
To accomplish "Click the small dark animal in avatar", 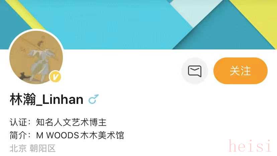I will pyautogui.click(x=23, y=76).
